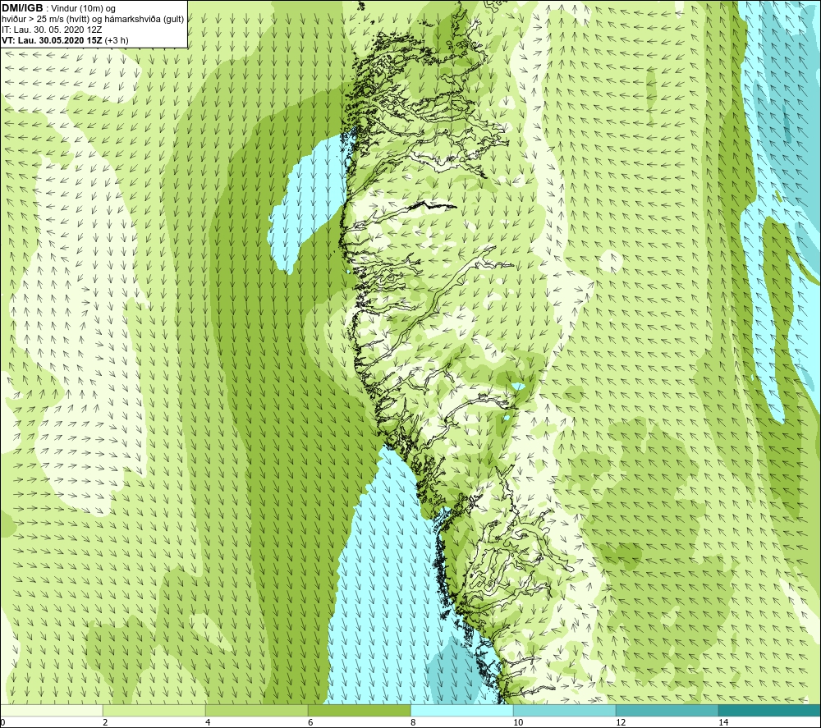821x728 pixels.
Task: Click the line "hviður > 25 m/s (hvítt) og hámarkshviða (gult)"
Action: [93, 20]
